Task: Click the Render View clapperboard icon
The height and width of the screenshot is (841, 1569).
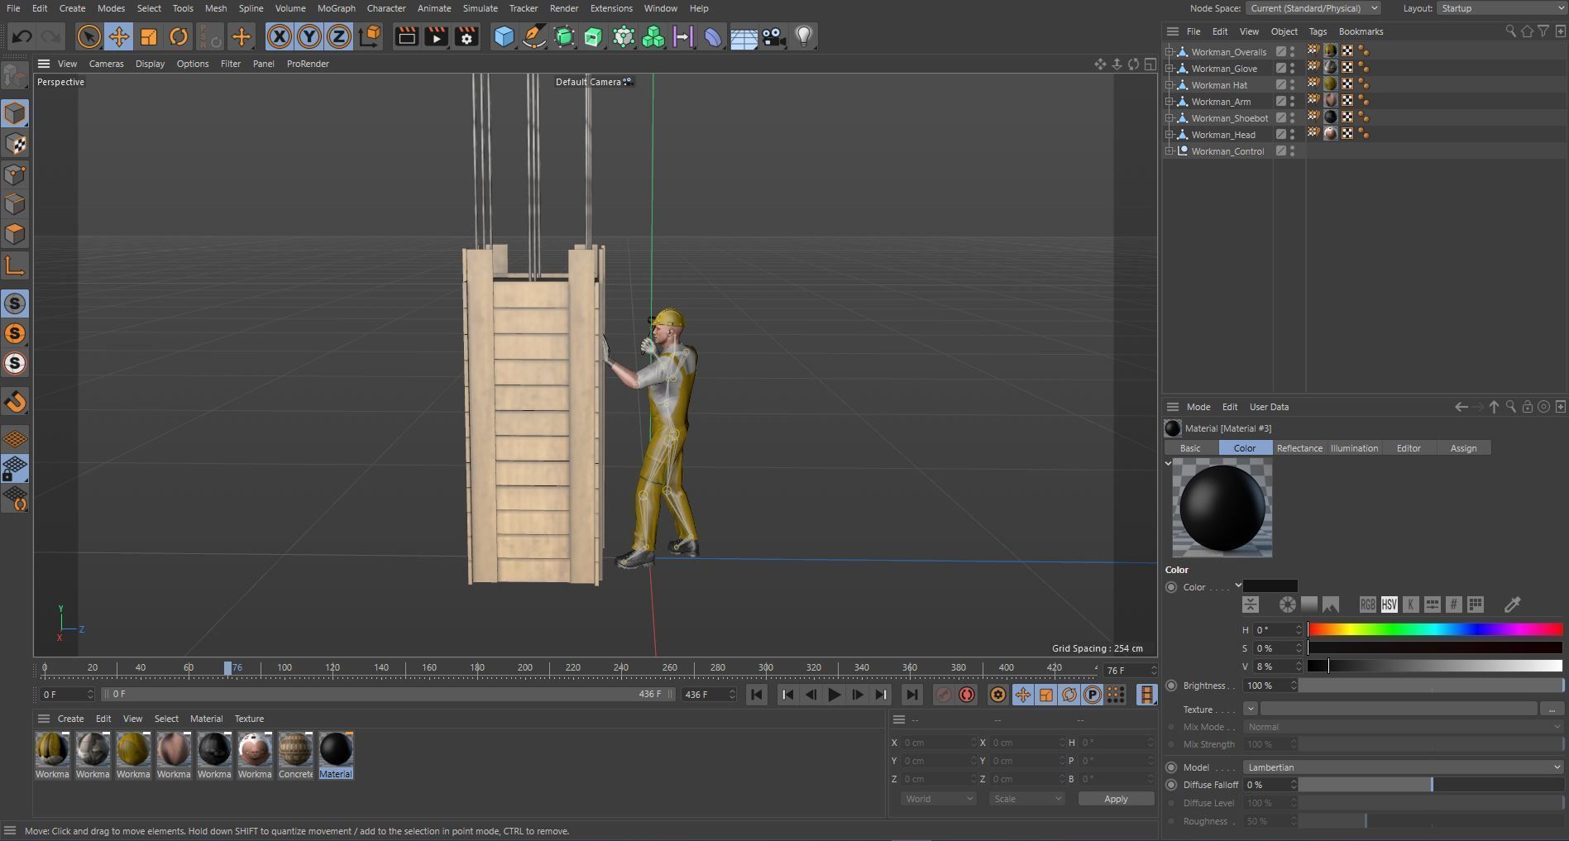Action: coord(406,36)
